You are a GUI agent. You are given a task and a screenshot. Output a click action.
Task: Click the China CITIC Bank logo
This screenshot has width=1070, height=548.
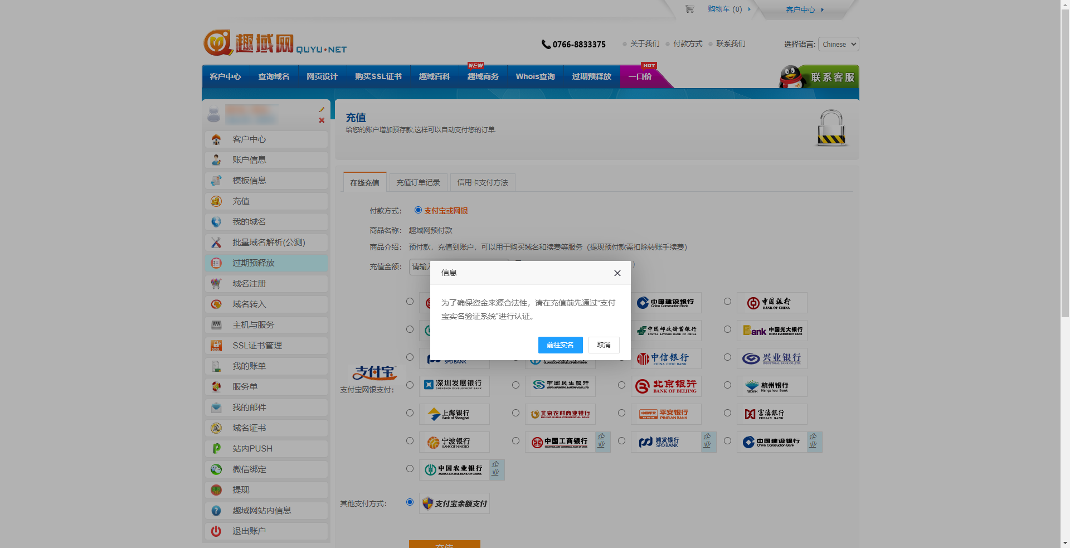tap(666, 358)
